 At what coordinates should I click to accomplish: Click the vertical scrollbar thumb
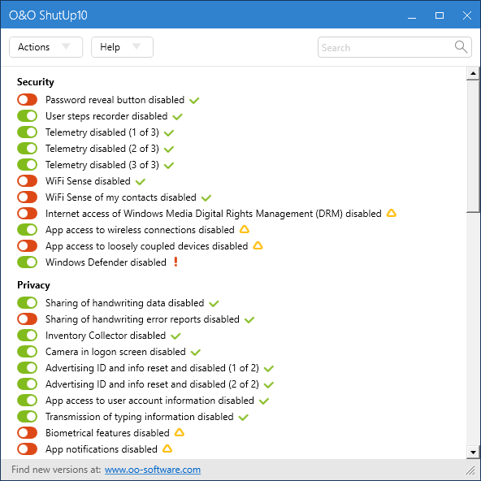click(473, 146)
